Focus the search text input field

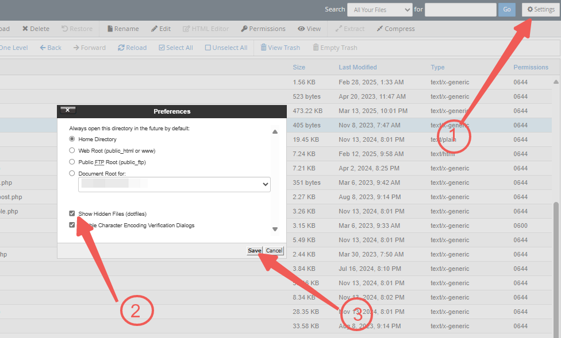point(460,10)
